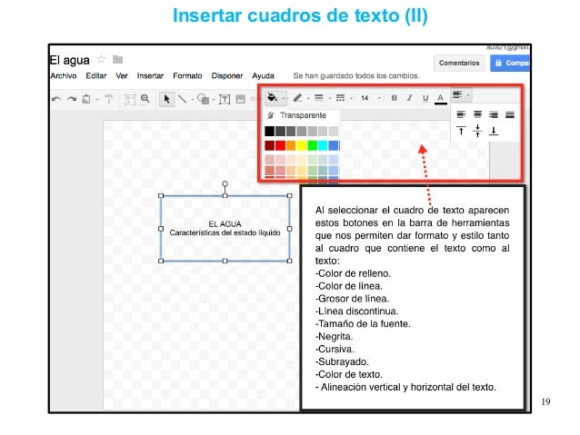Image resolution: width=580 pixels, height=435 pixels.
Task: Click the blue Compartir button
Action: tap(511, 64)
